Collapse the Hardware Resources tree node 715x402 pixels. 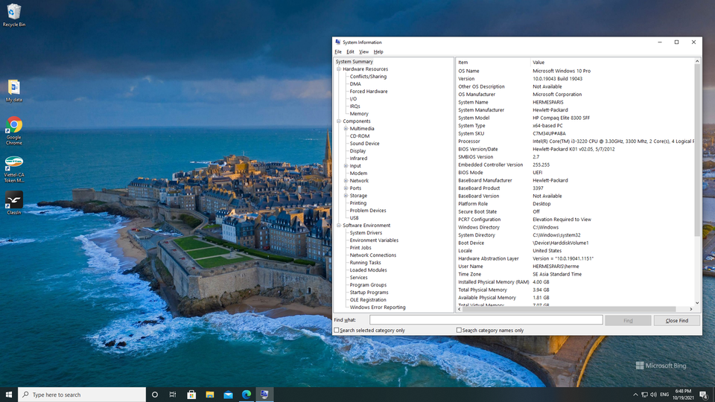point(339,68)
